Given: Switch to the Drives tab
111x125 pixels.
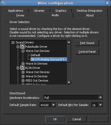Looking at the screenshot, I should click(20, 15).
